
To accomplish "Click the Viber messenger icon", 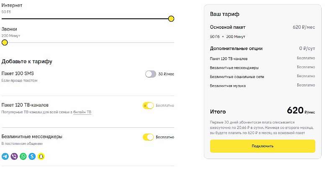I will 14,156.
